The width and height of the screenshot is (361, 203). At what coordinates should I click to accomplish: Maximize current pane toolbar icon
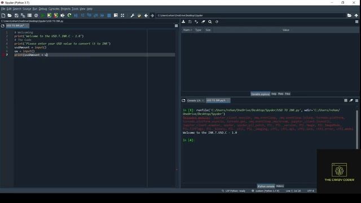[x=116, y=15]
